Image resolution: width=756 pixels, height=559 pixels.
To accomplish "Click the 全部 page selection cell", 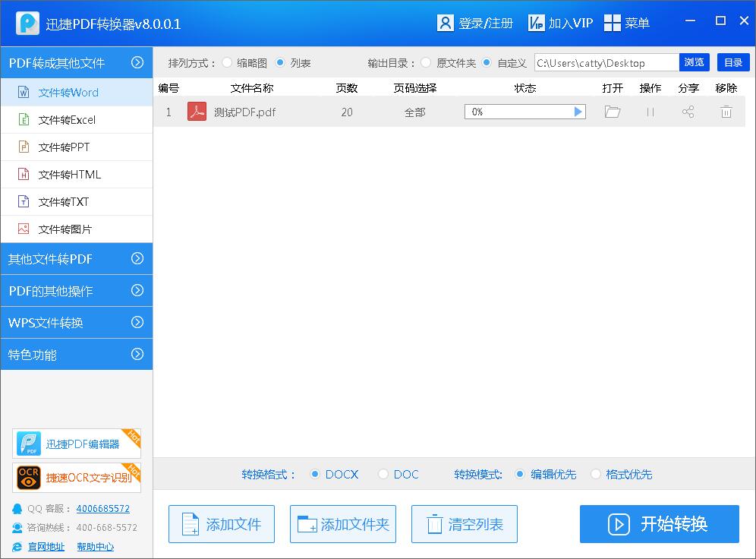I will click(x=414, y=112).
